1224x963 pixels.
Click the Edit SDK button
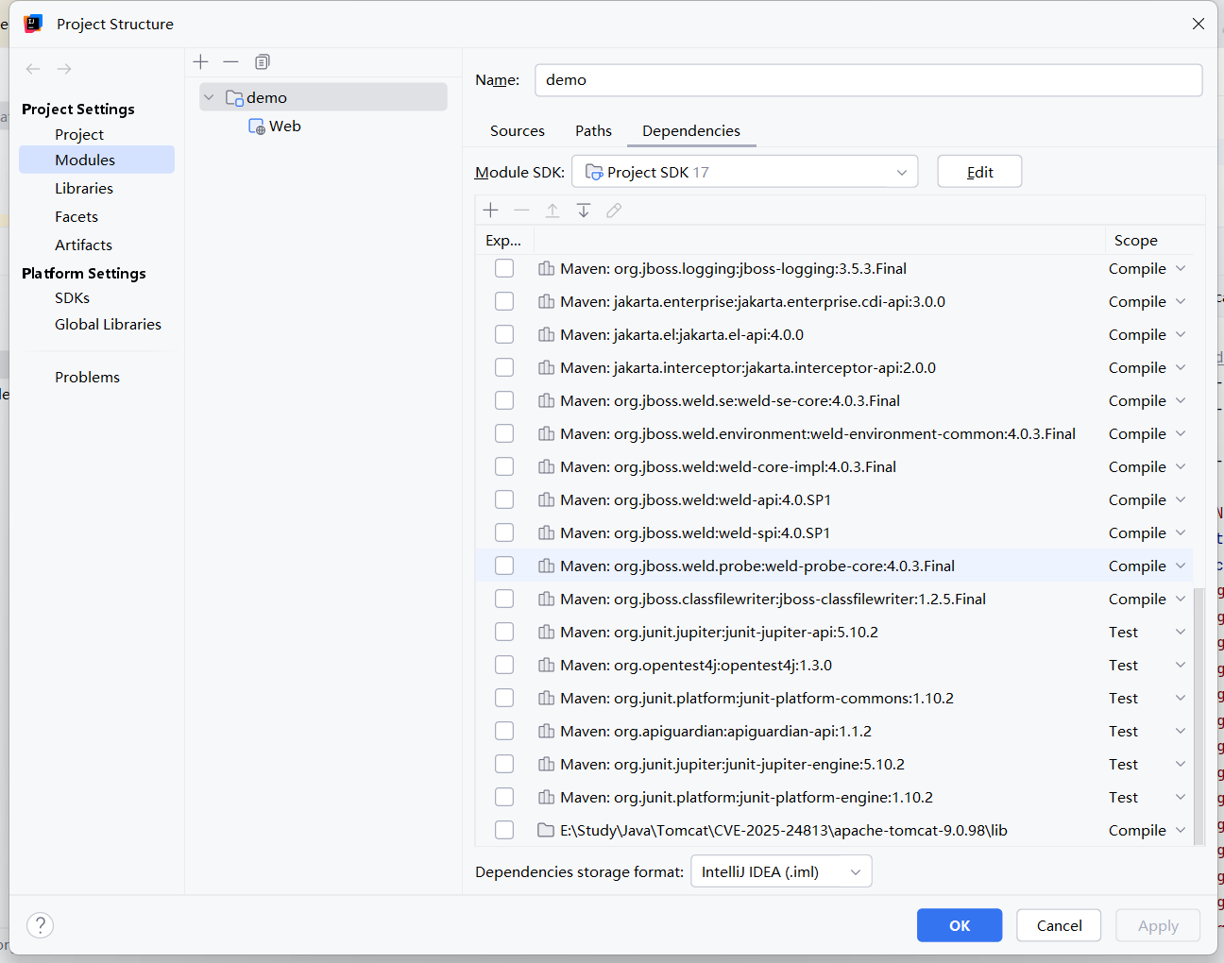coord(979,172)
